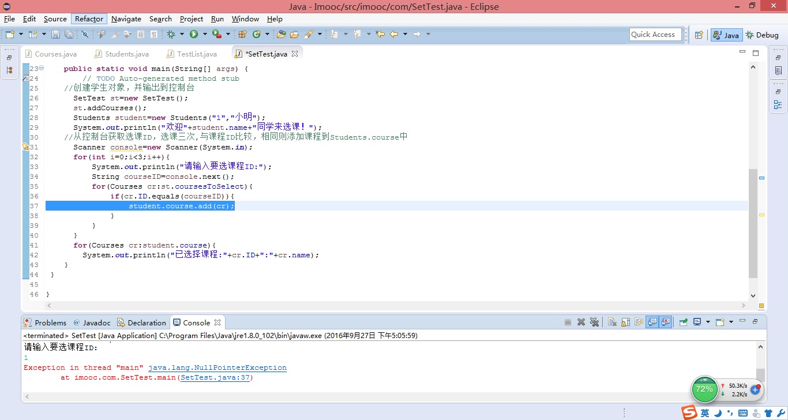Click the Save icon in the toolbar
The width and height of the screenshot is (788, 420).
56,33
